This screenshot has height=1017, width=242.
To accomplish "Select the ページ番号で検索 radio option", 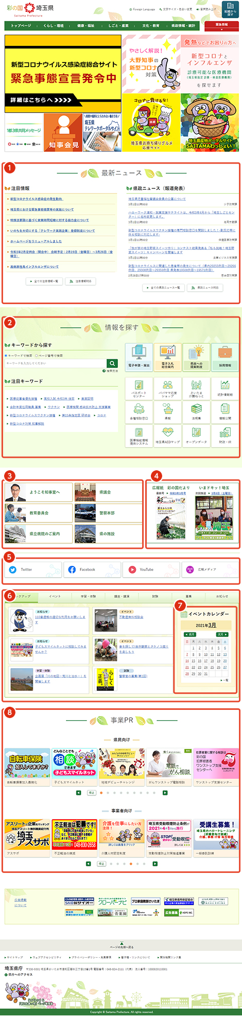I will coord(36,356).
